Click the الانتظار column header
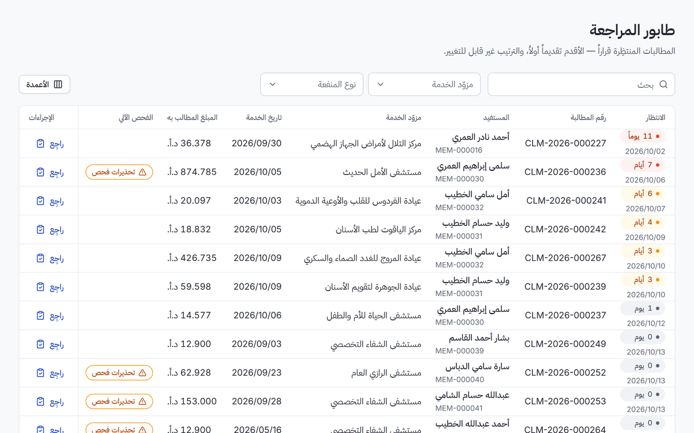694x433 pixels. point(654,117)
